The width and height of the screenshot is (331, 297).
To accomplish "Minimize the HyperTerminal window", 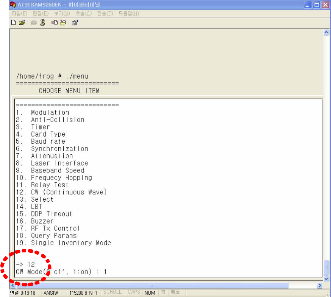I will 308,5.
